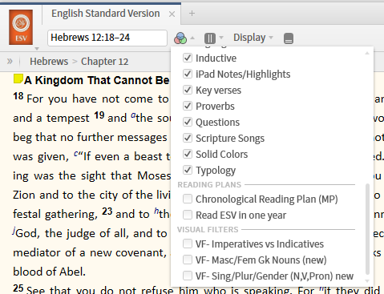Uncheck Scripture Songs
This screenshot has width=384, height=294.
tap(188, 138)
